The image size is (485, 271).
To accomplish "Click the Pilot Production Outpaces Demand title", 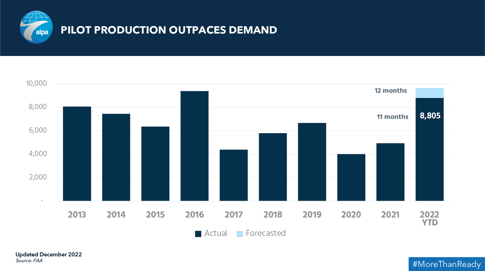I will [169, 30].
